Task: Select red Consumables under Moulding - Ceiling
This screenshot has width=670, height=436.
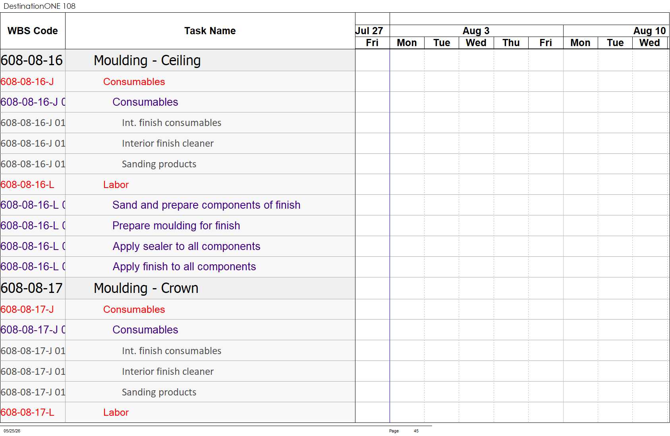Action: (x=134, y=81)
